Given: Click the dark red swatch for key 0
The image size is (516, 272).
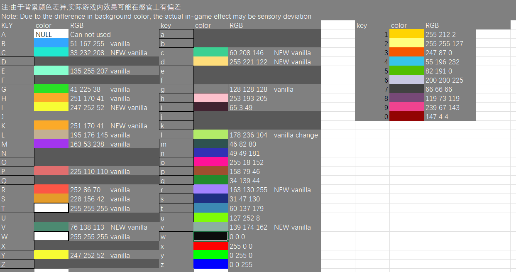Looking at the screenshot, I should [x=406, y=117].
